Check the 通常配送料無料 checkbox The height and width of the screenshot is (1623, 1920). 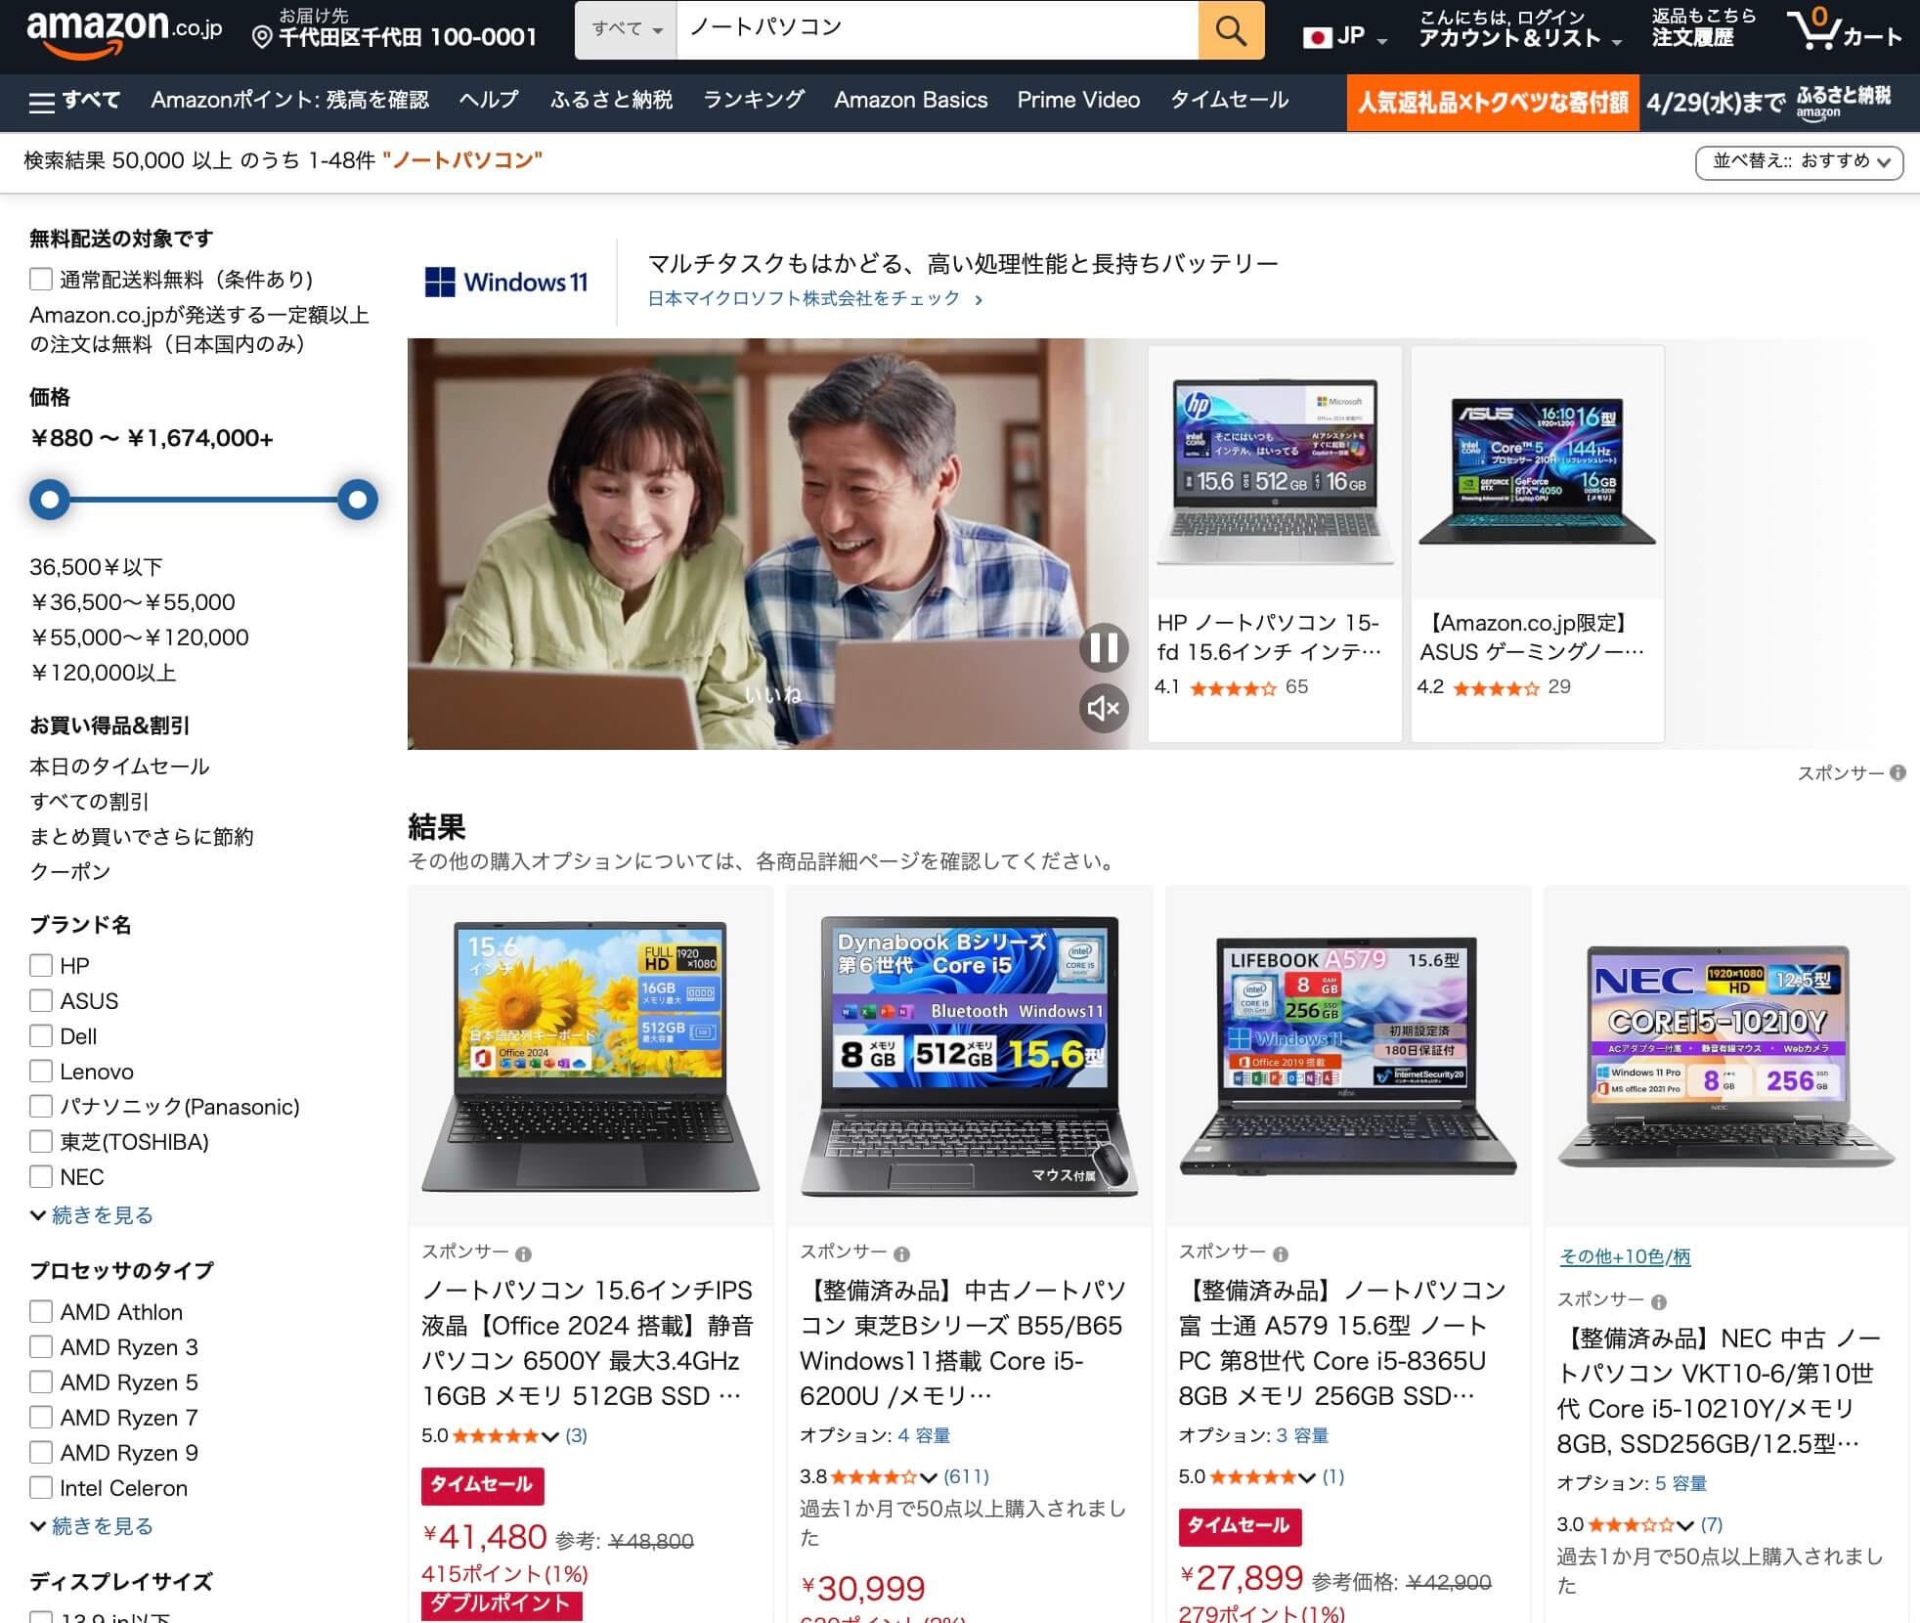click(x=41, y=280)
